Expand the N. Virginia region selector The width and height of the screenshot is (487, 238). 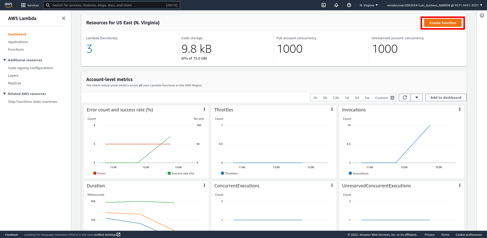[x=369, y=5]
